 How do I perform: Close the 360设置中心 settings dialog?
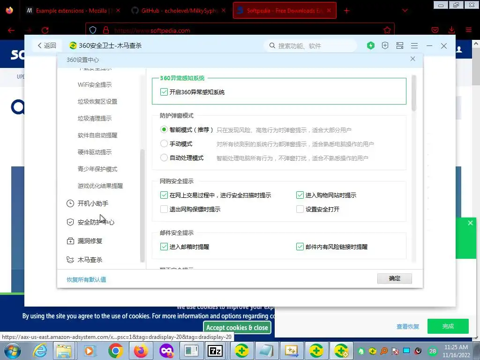[x=412, y=59]
